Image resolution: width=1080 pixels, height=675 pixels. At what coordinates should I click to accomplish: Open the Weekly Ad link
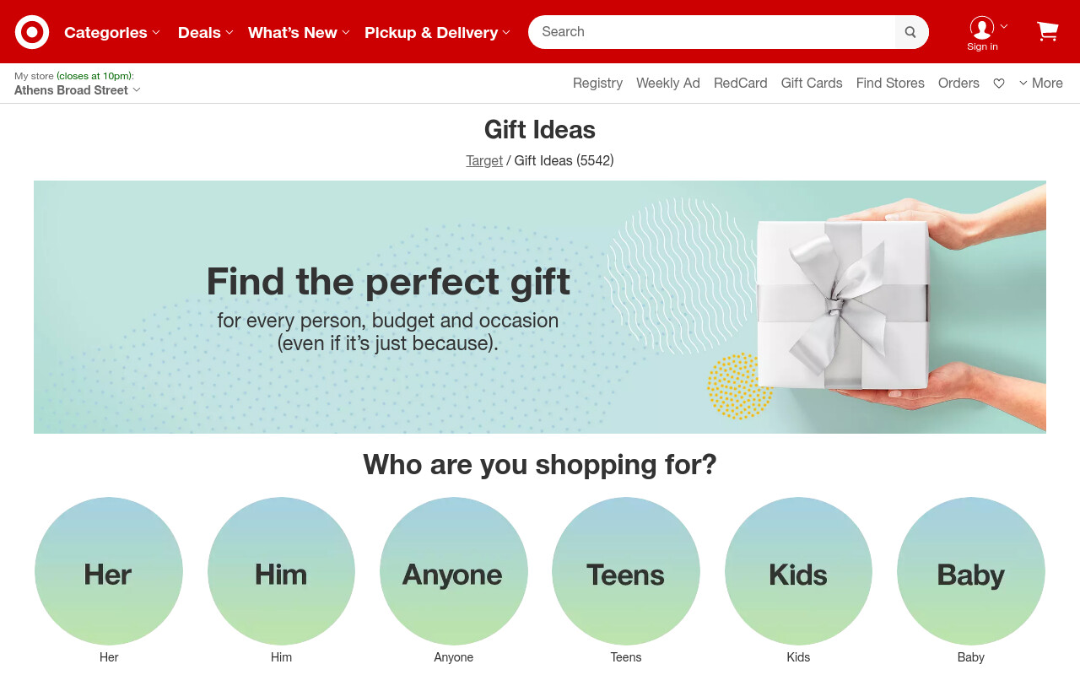pyautogui.click(x=668, y=83)
